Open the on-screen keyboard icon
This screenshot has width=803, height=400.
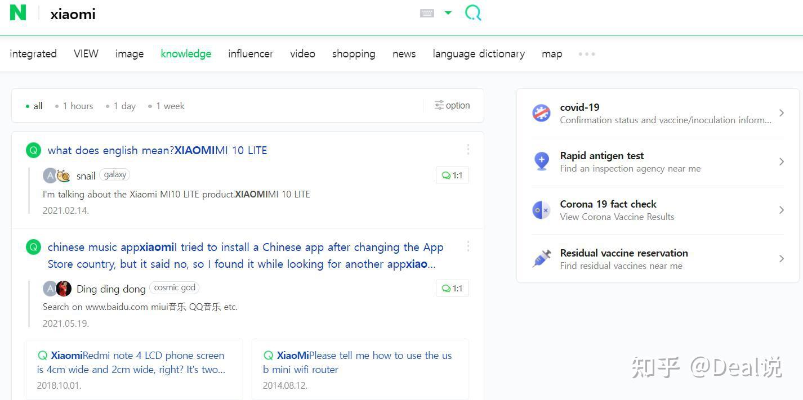427,13
